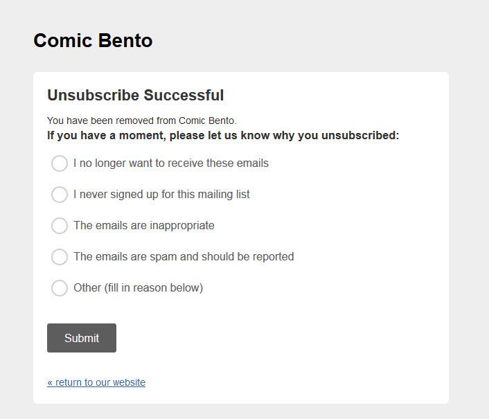
Task: Click the label text 'Other (fill in reason below)'
Action: tap(138, 288)
